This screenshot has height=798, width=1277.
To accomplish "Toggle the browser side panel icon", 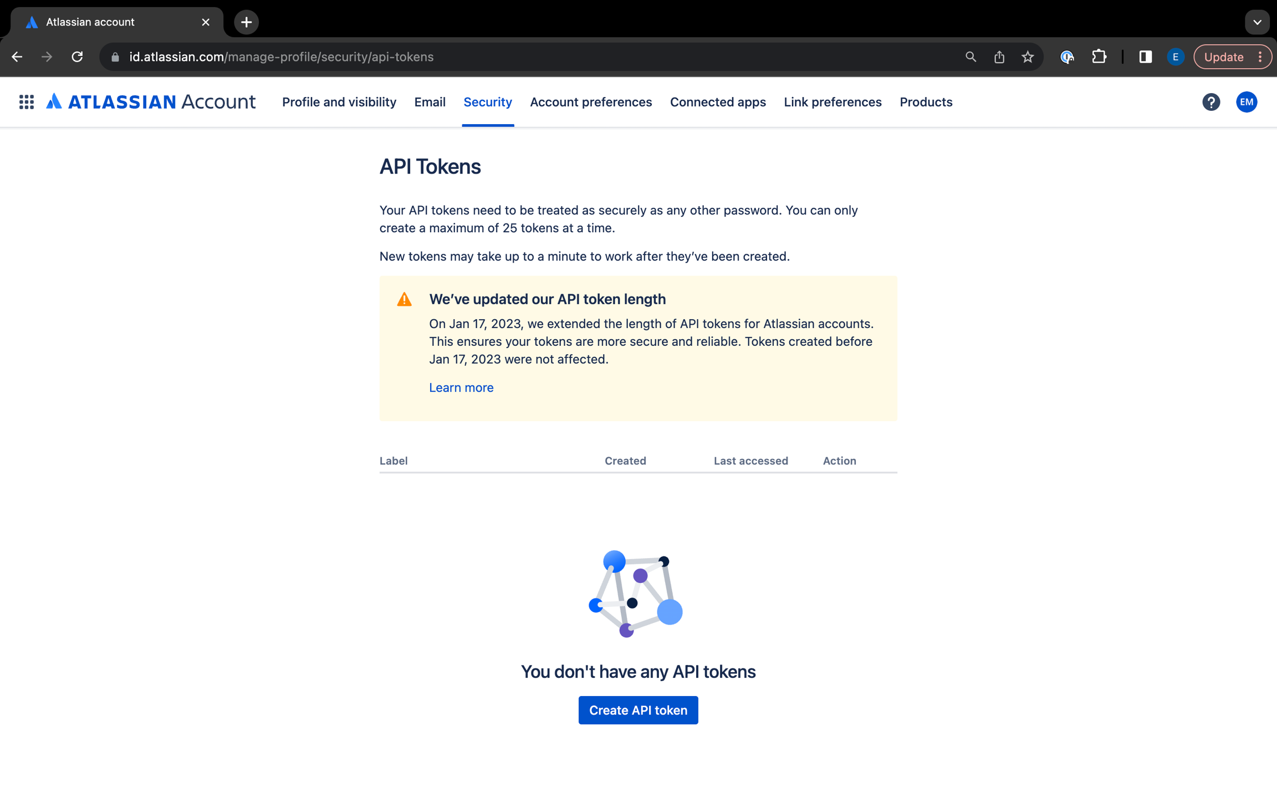I will [1145, 57].
